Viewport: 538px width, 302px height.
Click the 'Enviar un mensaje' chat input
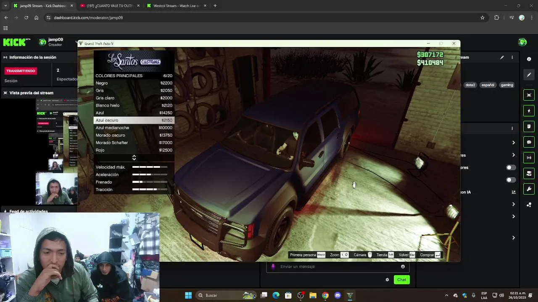point(338,266)
